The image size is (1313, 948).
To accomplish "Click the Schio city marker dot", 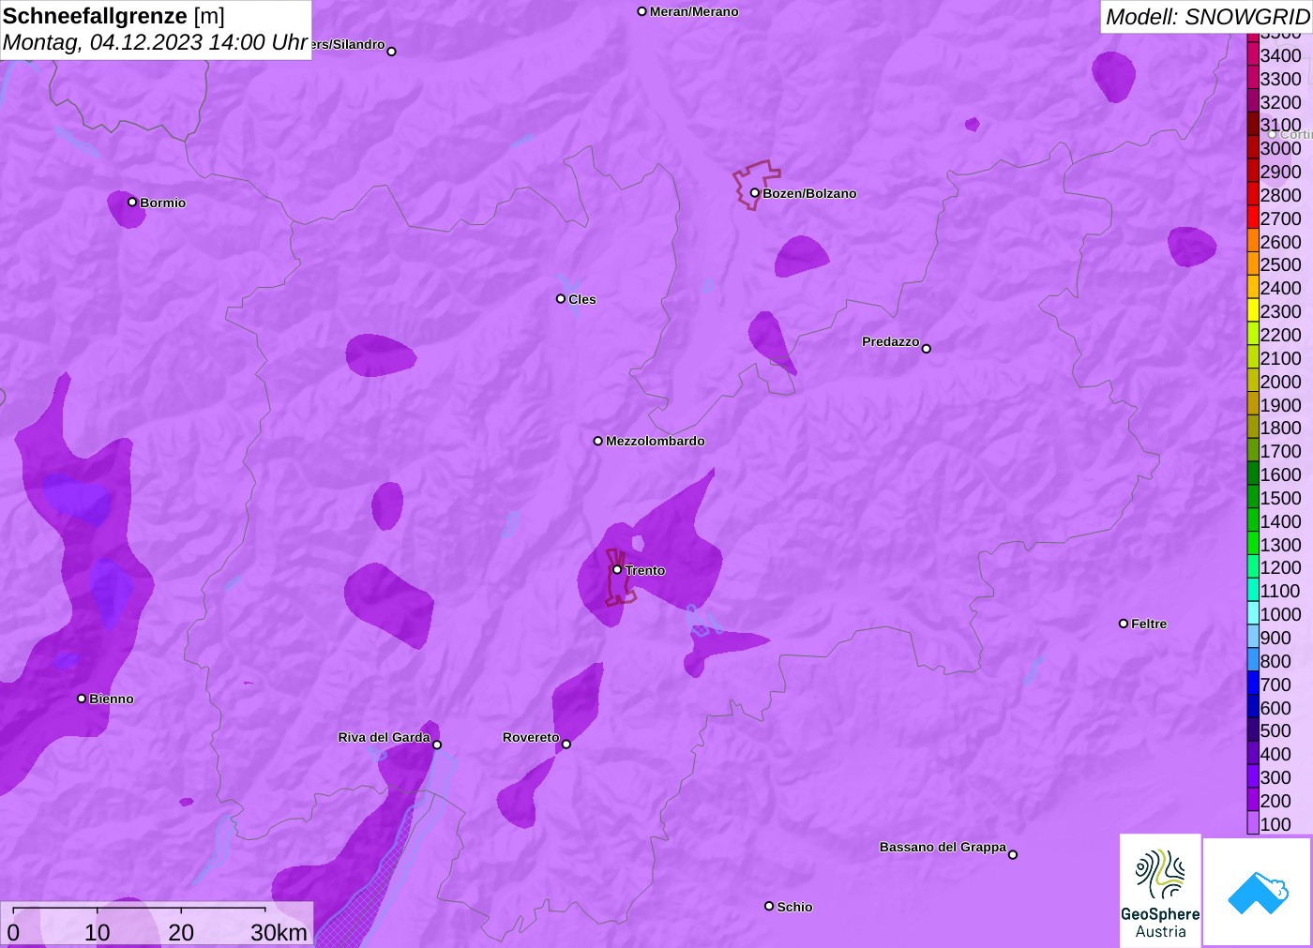I will point(769,906).
